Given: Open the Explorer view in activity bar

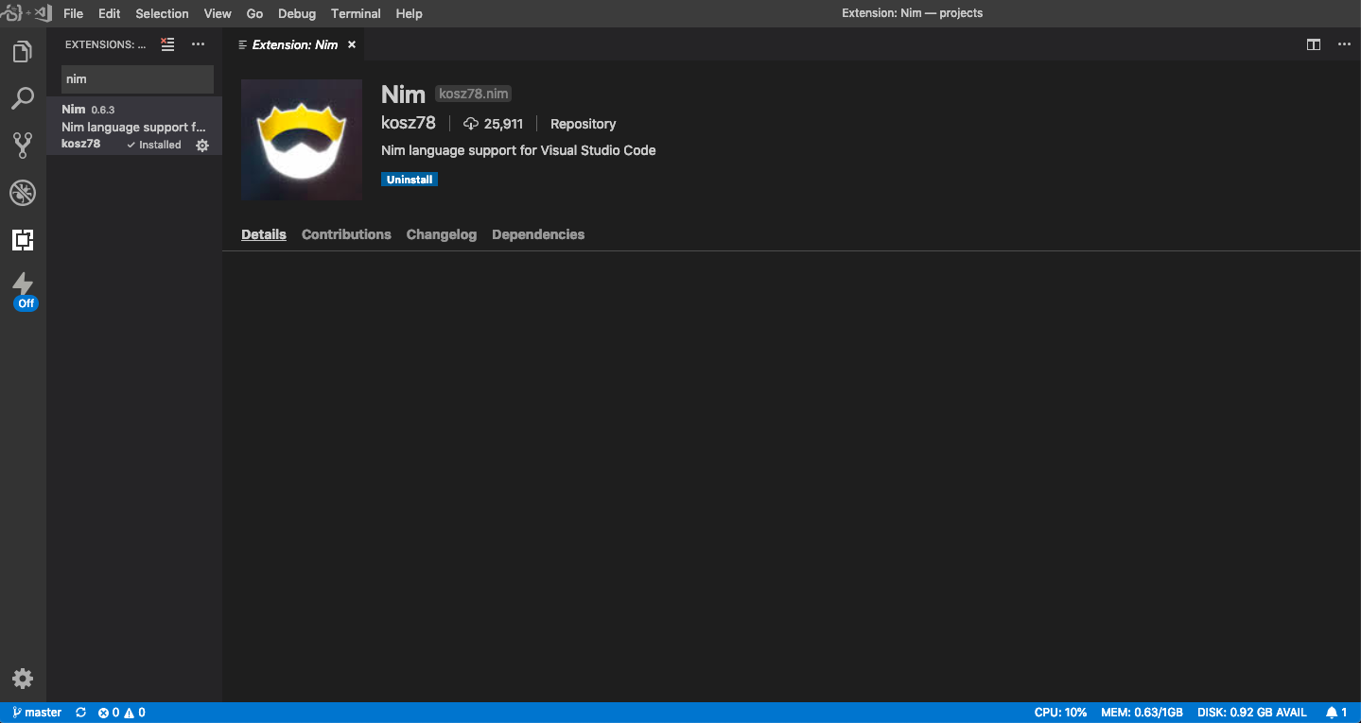Looking at the screenshot, I should click(23, 52).
